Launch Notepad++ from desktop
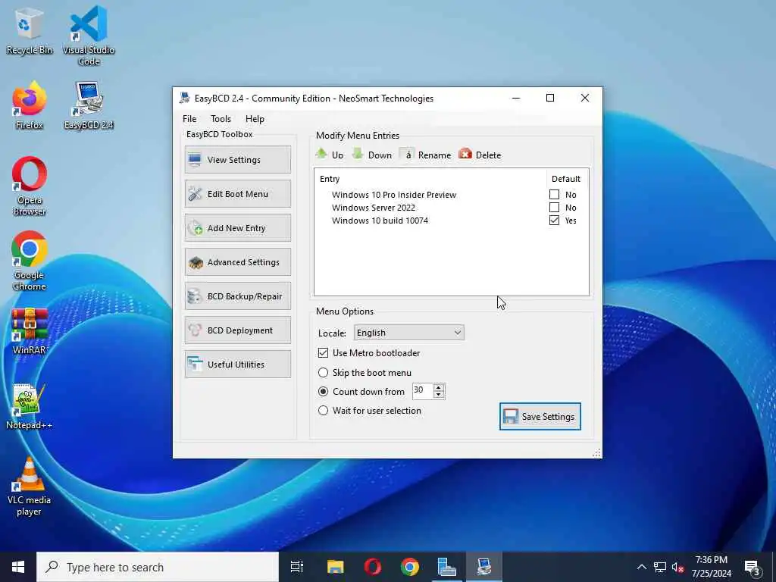Viewport: 776px width, 582px height. click(x=29, y=406)
